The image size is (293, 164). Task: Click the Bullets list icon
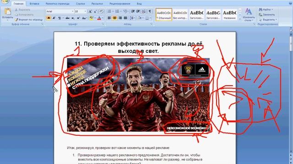(x=109, y=11)
